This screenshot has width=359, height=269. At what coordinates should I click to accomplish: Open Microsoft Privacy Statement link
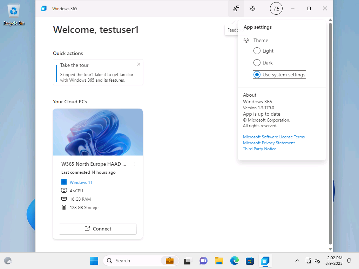click(269, 143)
